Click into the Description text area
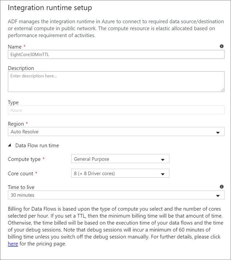 tap(116, 82)
